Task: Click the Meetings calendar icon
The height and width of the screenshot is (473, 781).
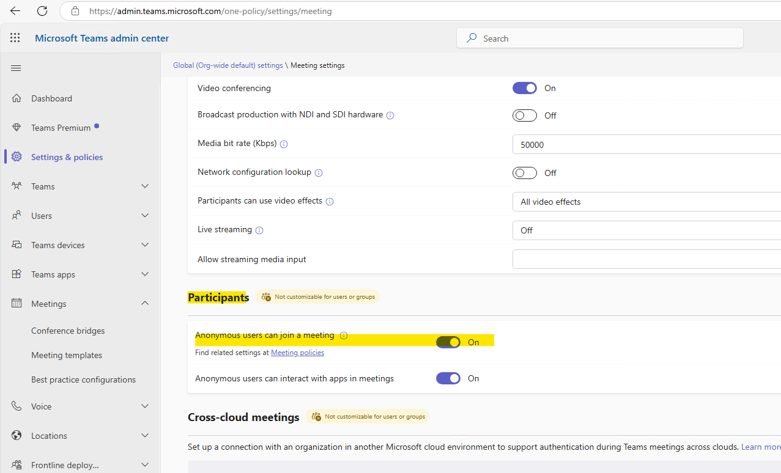Action: coord(17,304)
